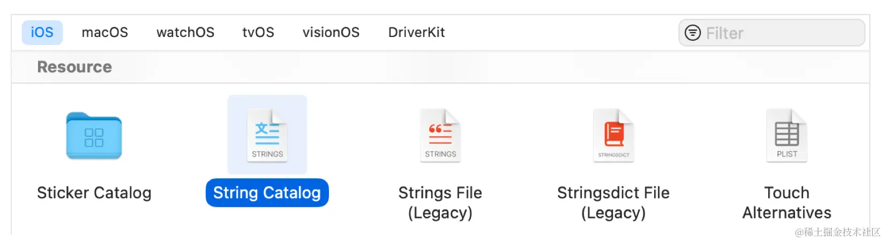Open the DriverKit tab
Image resolution: width=884 pixels, height=241 pixels.
pos(416,33)
